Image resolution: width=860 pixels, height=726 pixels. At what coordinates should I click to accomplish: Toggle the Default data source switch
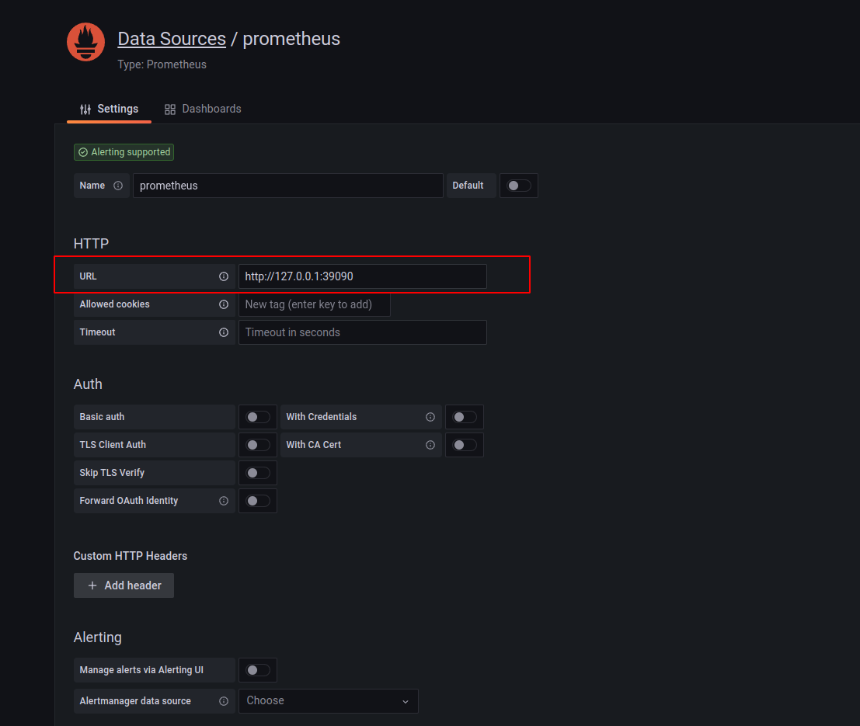point(519,186)
